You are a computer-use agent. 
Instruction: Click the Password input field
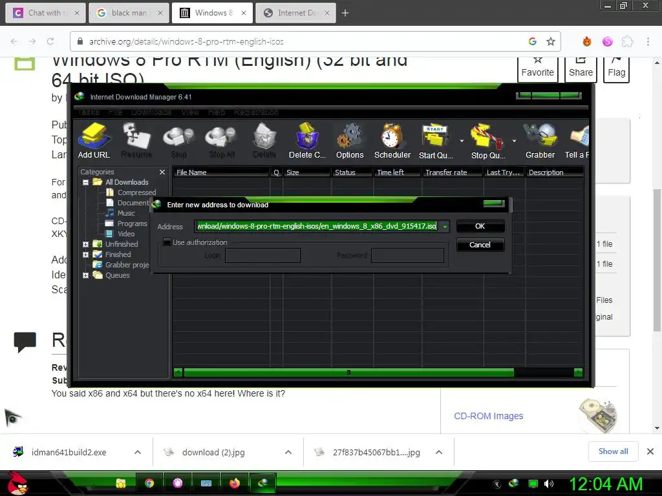pyautogui.click(x=407, y=255)
